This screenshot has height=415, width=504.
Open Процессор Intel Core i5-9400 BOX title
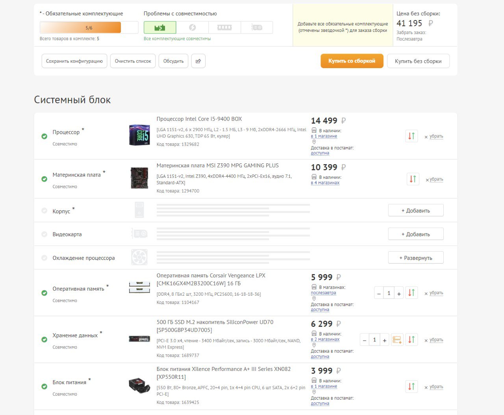coord(199,119)
